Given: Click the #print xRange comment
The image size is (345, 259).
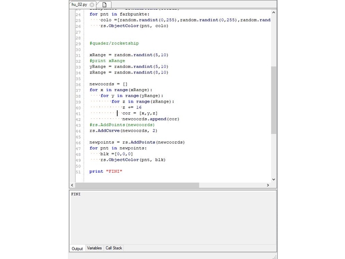Looking at the screenshot, I should (x=107, y=61).
